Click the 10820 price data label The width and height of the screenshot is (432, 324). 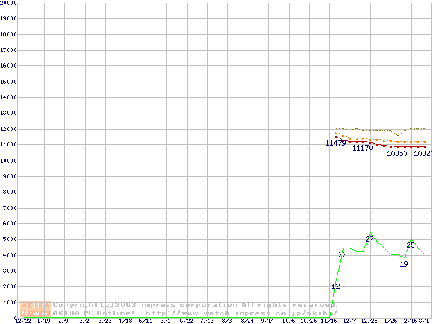click(x=423, y=153)
